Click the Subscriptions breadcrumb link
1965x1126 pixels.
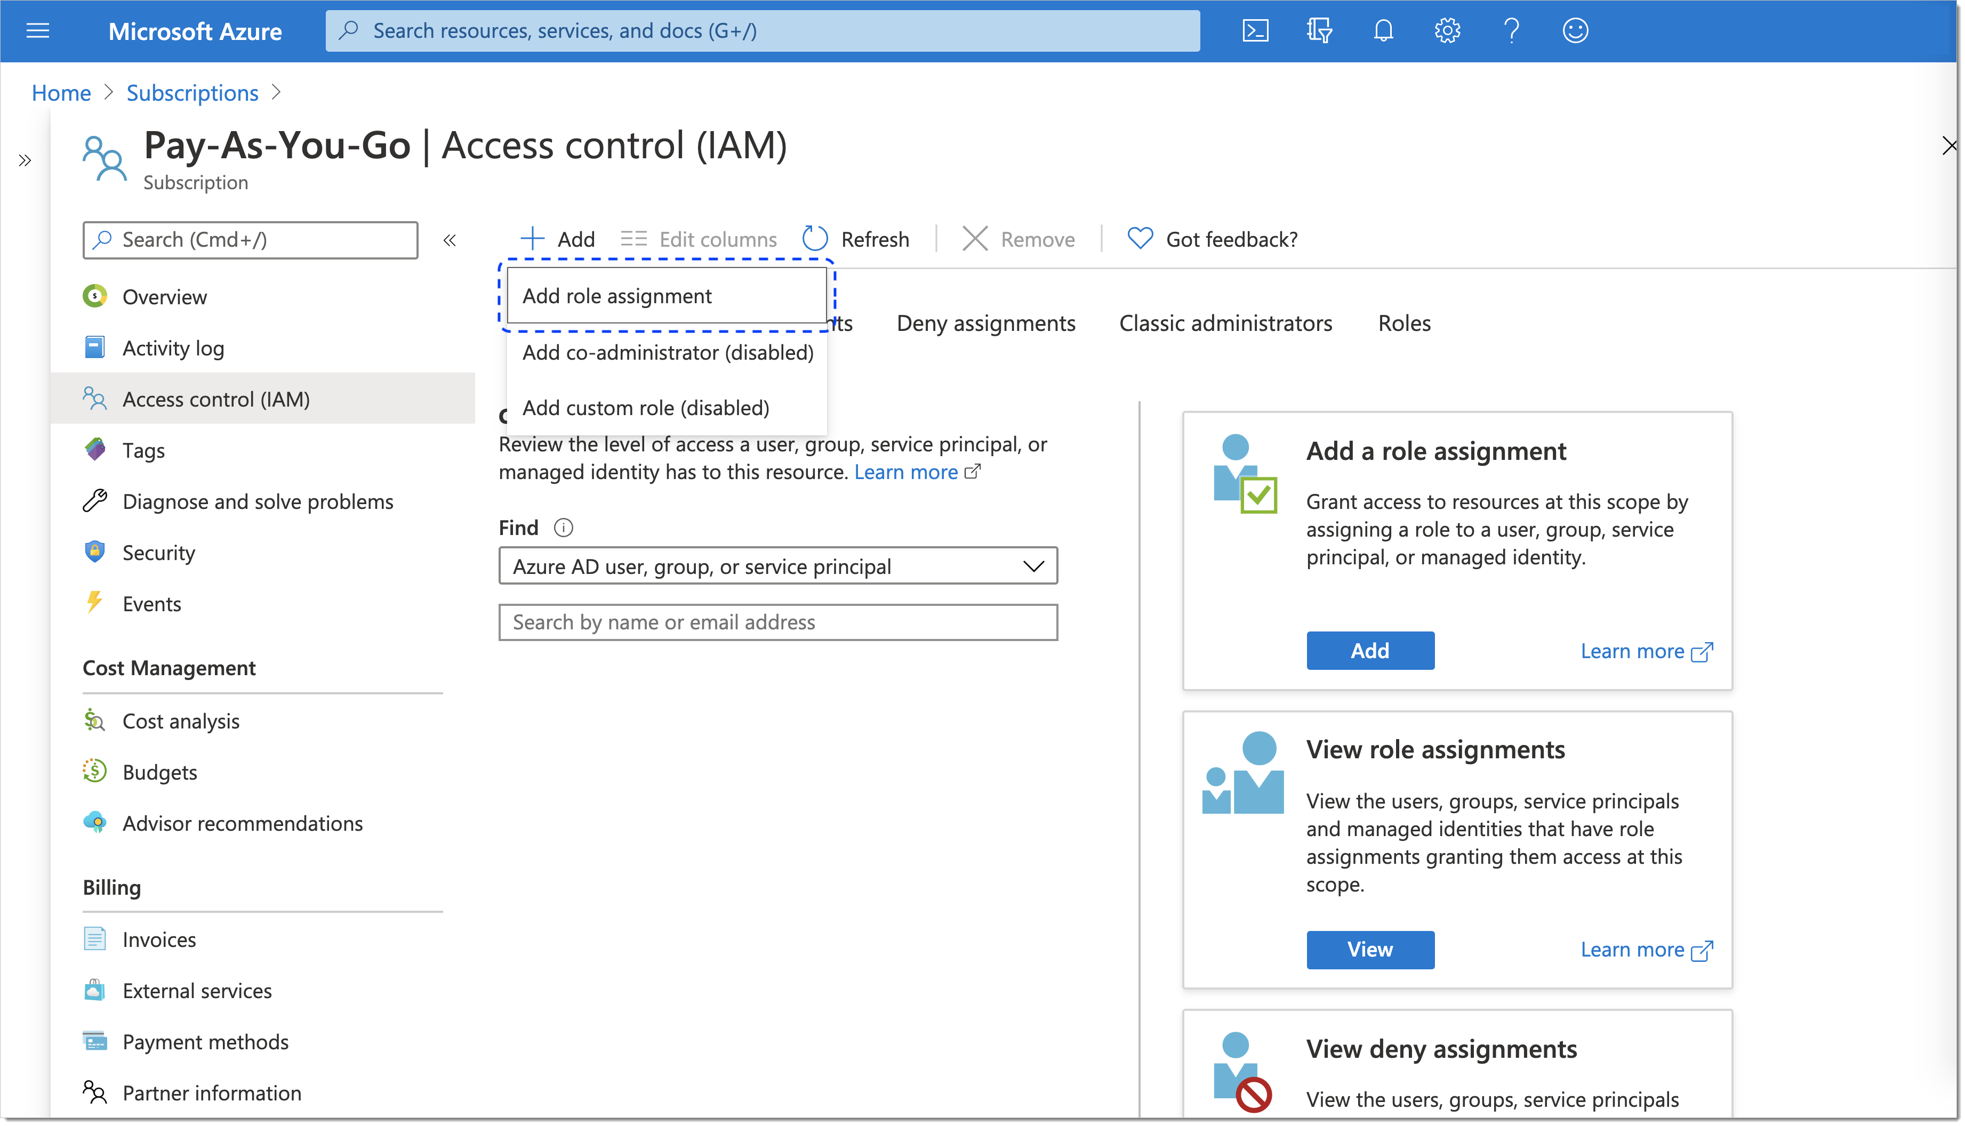192,93
